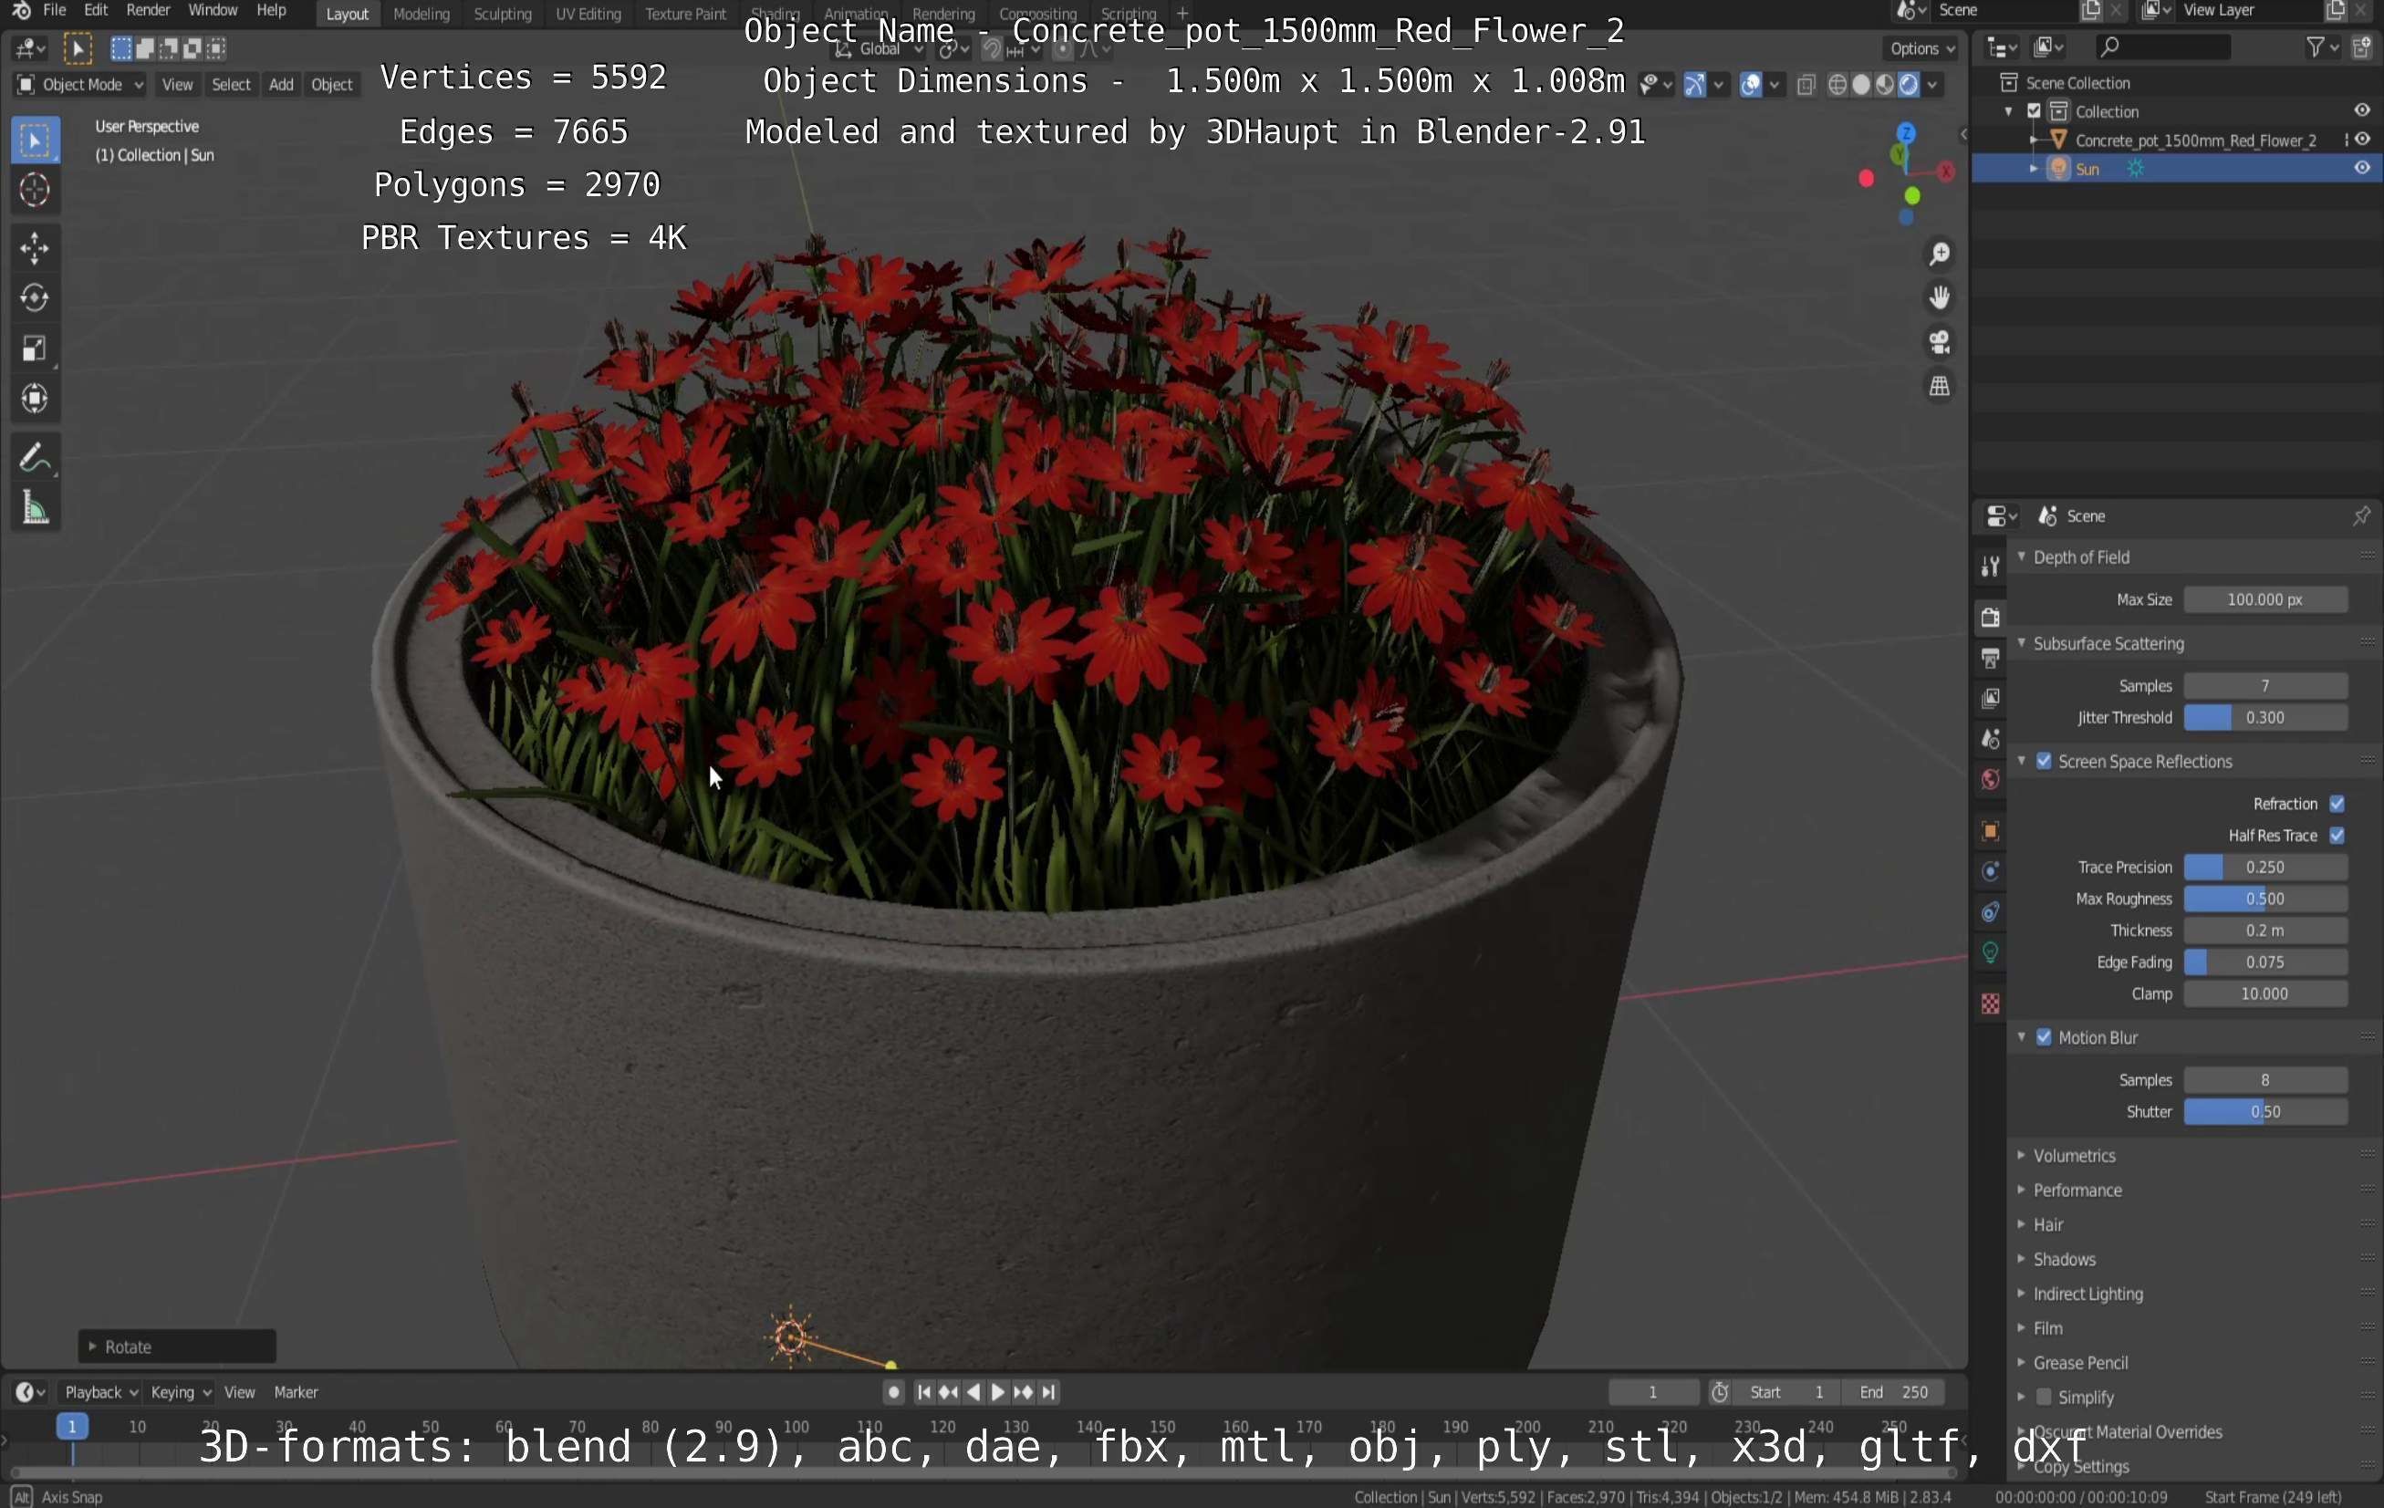Toggle viewport gizmos button
The width and height of the screenshot is (2384, 1508).
click(x=1695, y=85)
